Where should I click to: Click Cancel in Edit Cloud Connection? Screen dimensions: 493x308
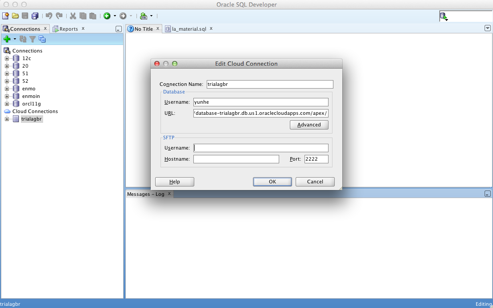315,182
